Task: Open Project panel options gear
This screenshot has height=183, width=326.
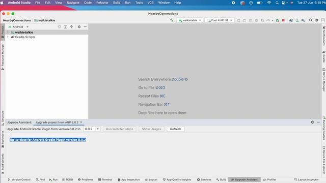Action: coord(79,27)
